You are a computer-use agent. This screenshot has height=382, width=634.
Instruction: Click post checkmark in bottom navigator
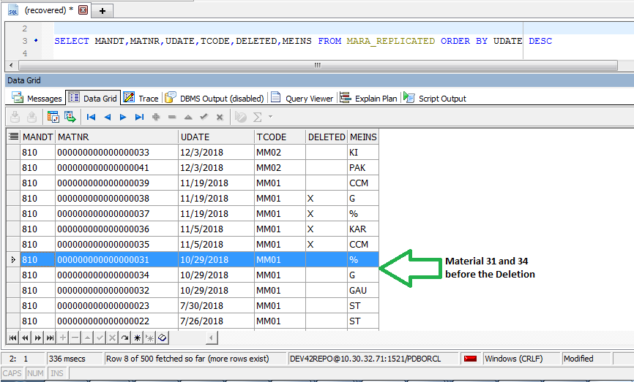100,337
